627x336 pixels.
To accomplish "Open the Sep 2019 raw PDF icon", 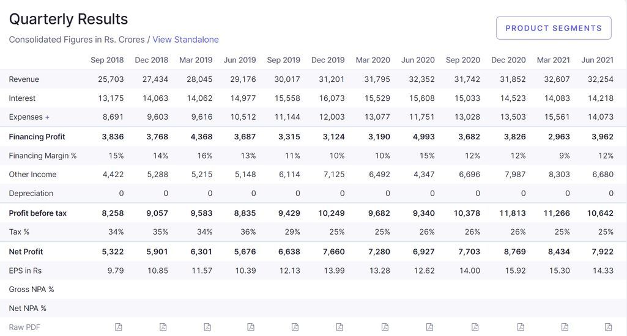I will 295,327.
